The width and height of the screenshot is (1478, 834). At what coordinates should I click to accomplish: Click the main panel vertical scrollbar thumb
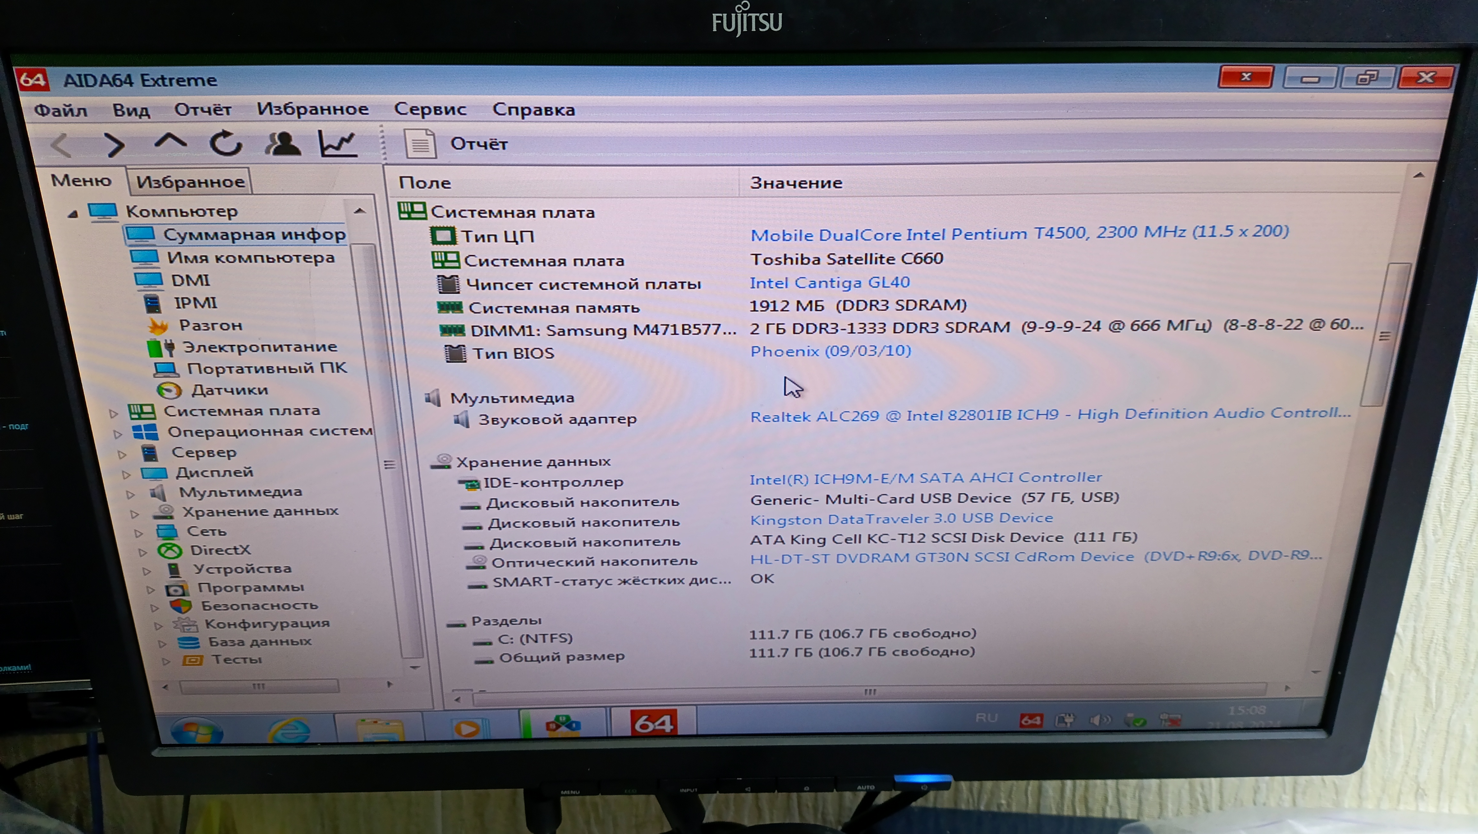coord(1386,334)
